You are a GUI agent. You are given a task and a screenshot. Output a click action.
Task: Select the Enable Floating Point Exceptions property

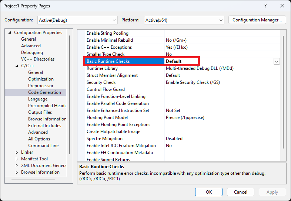click(118, 125)
